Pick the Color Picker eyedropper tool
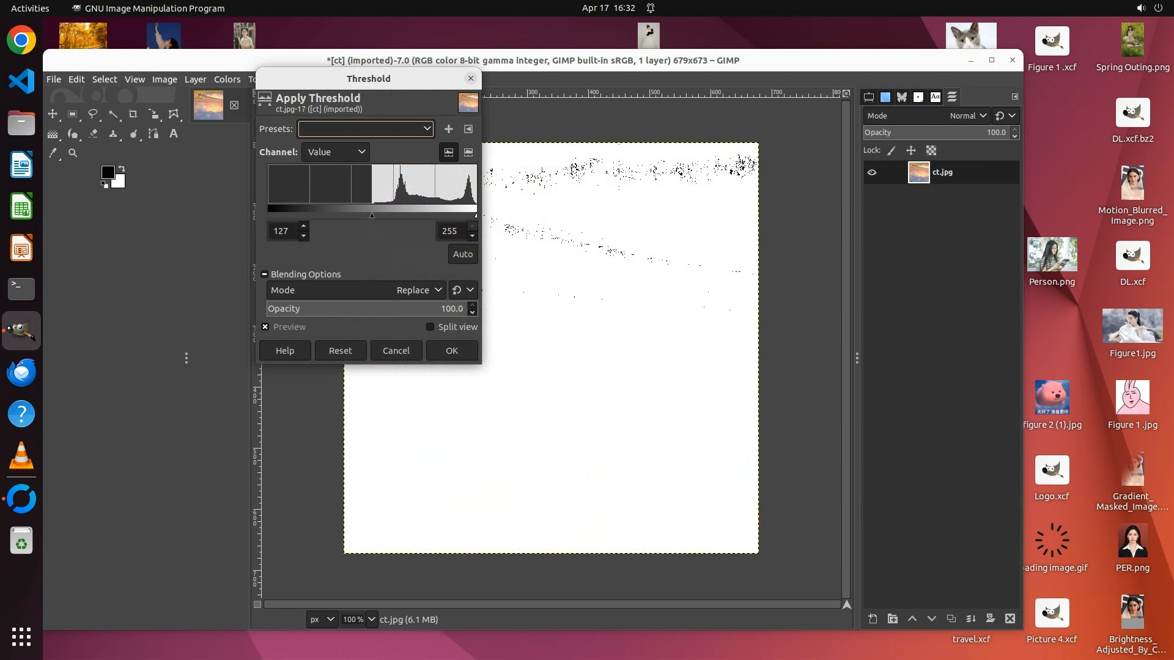1174x660 pixels. pos(53,153)
